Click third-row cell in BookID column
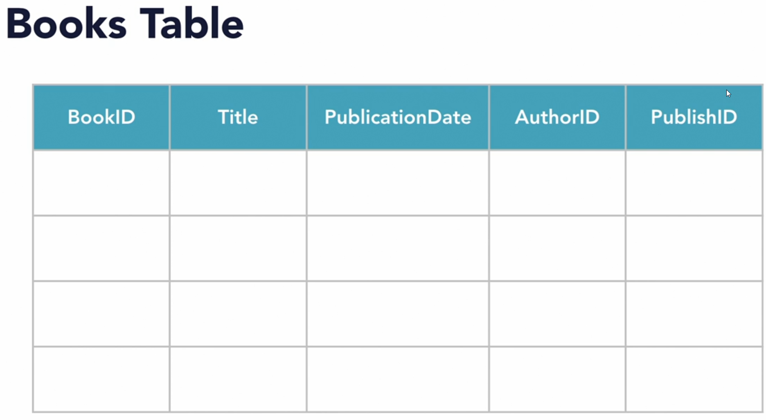This screenshot has height=420, width=766. tap(101, 314)
